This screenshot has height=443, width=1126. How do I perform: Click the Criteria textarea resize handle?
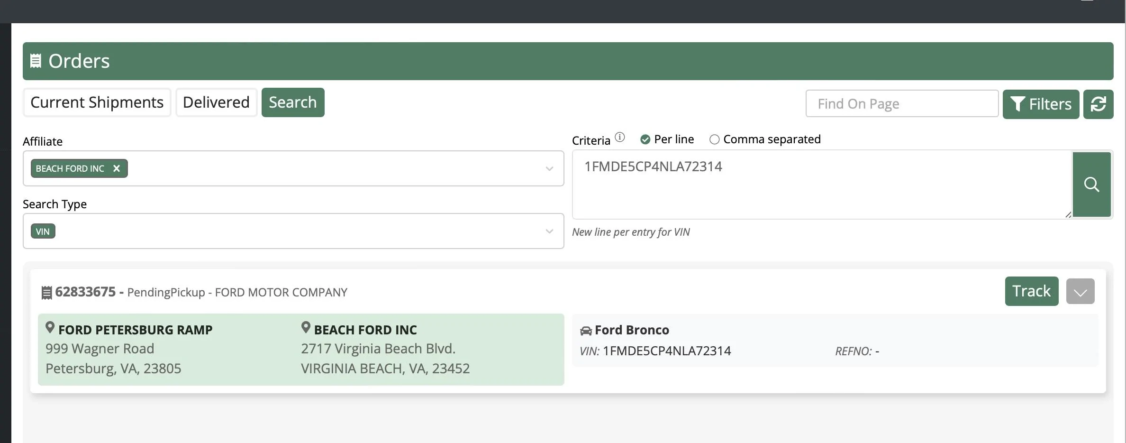click(1068, 214)
